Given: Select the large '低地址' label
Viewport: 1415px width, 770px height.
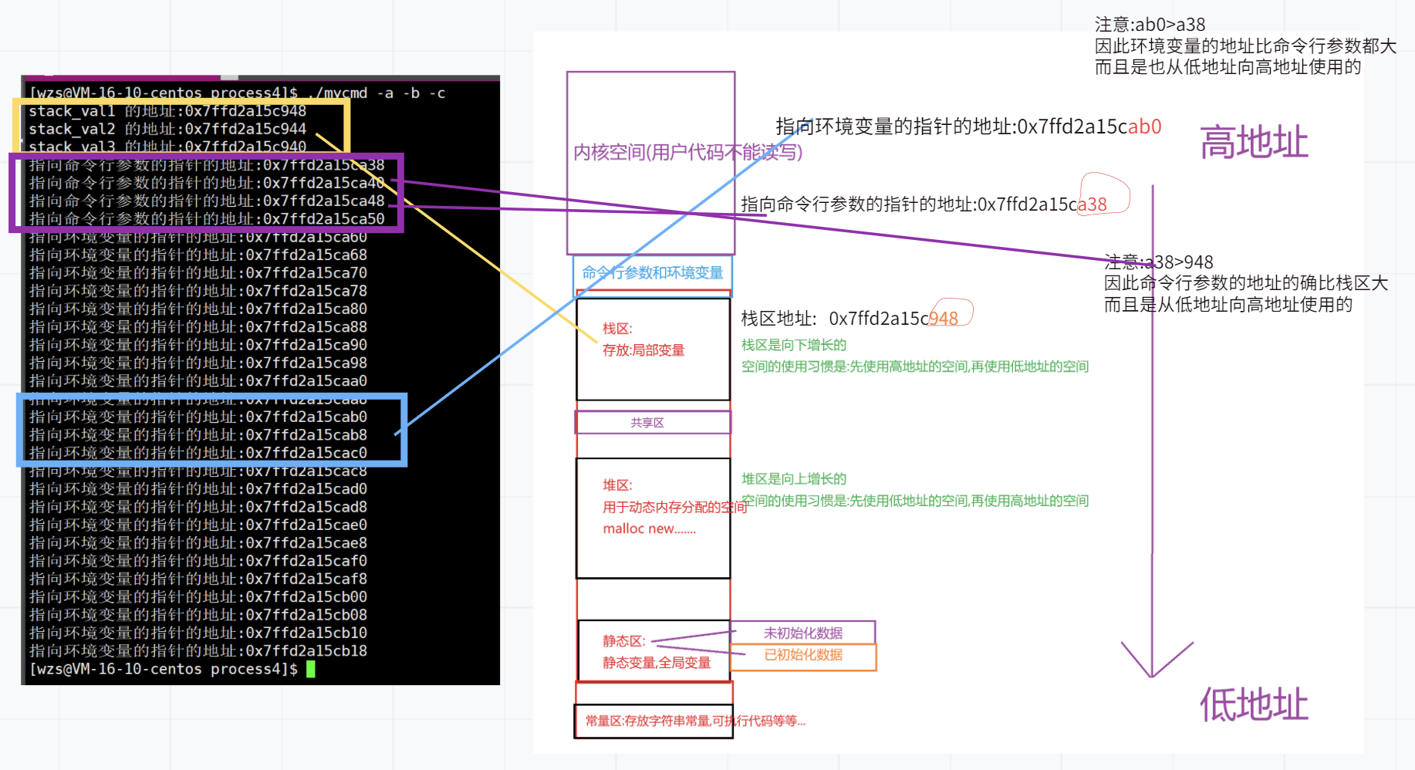Looking at the screenshot, I should 1255,704.
